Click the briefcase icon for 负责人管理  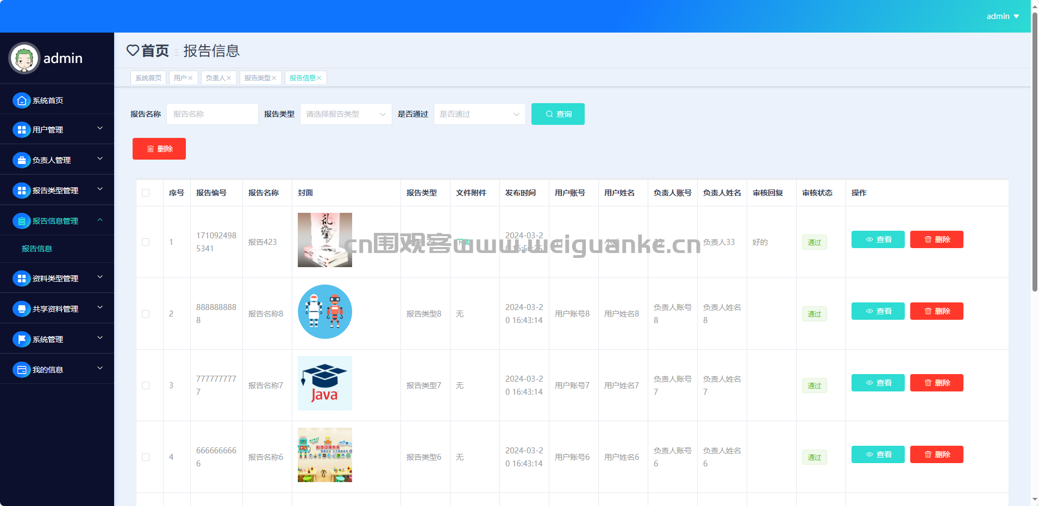[x=21, y=160]
